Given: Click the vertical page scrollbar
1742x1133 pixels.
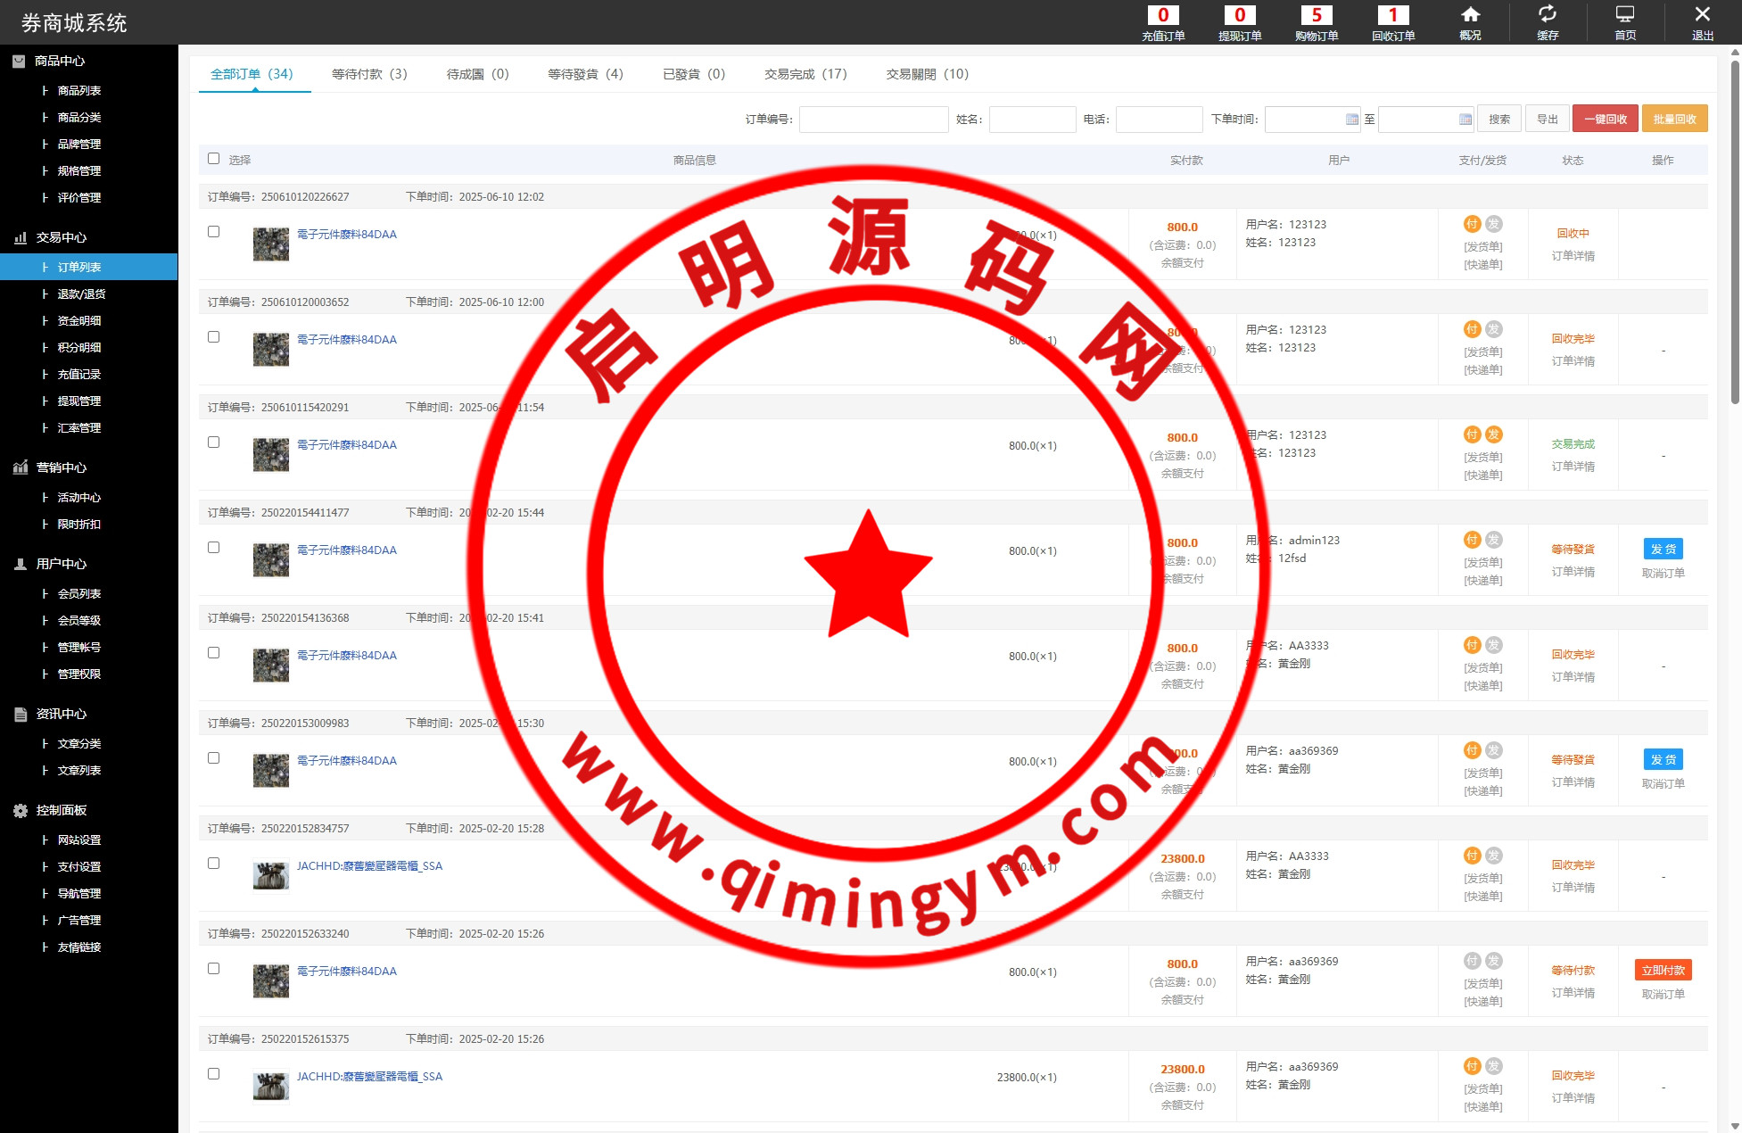Looking at the screenshot, I should (1735, 232).
